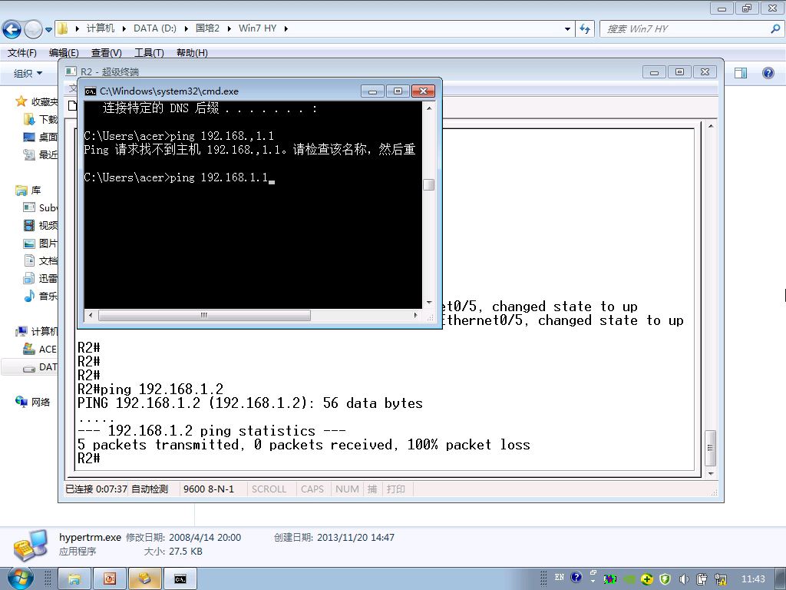
Task: Click the 9600 8-N-1 status bar entry
Action: tap(209, 489)
